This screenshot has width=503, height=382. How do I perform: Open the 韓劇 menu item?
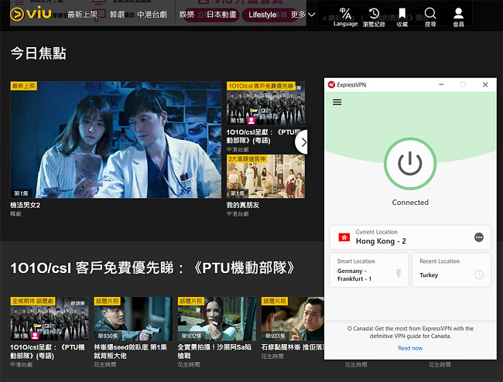(x=117, y=15)
